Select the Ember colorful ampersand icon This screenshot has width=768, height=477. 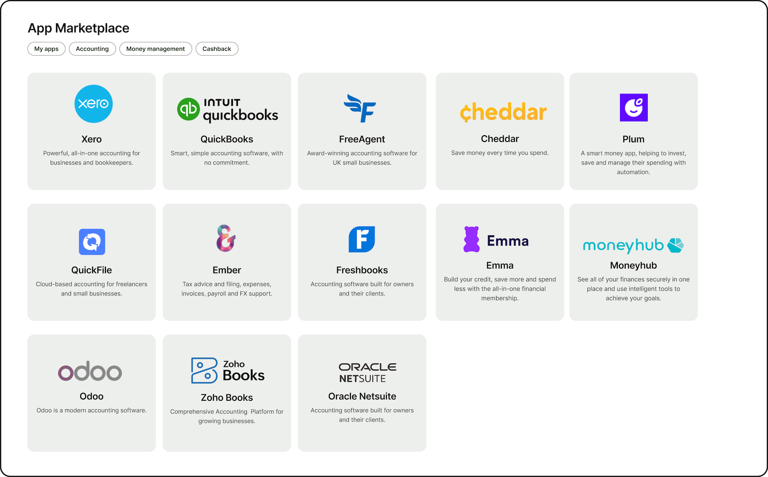click(x=226, y=238)
